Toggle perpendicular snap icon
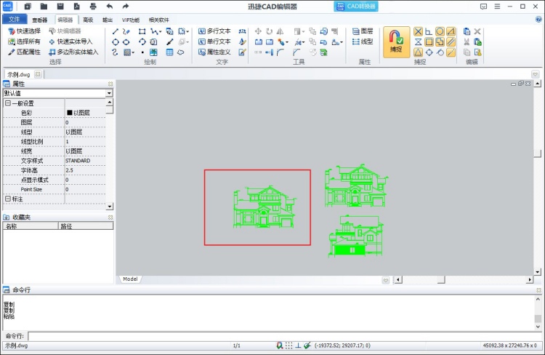 click(x=429, y=32)
